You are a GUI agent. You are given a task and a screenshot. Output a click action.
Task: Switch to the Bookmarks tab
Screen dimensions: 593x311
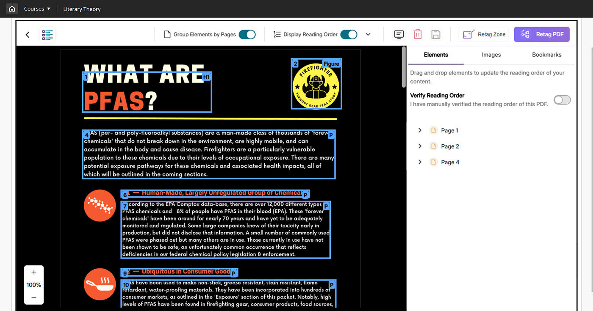pos(546,55)
